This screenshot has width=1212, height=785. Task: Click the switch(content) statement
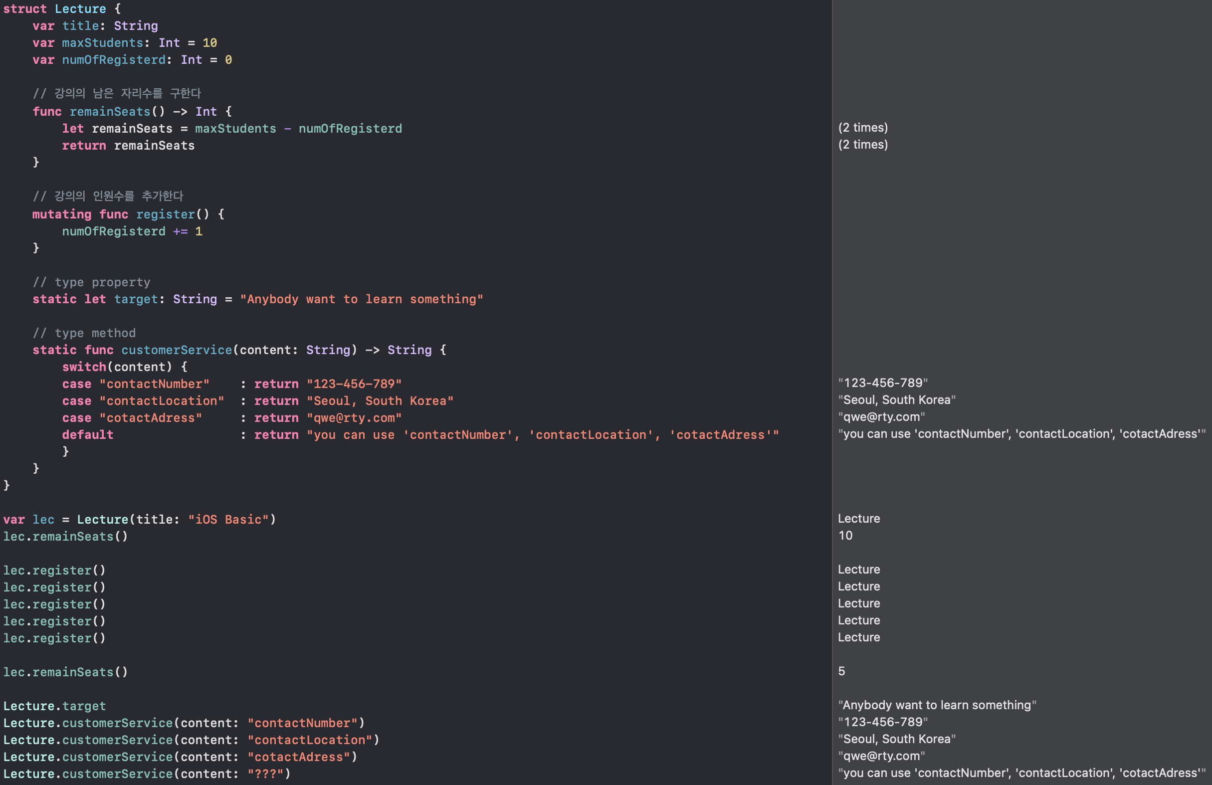[124, 367]
